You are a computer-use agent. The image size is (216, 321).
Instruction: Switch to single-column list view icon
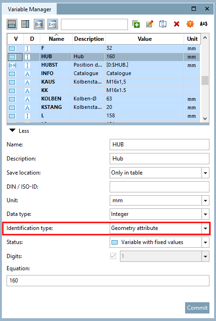coord(12,24)
